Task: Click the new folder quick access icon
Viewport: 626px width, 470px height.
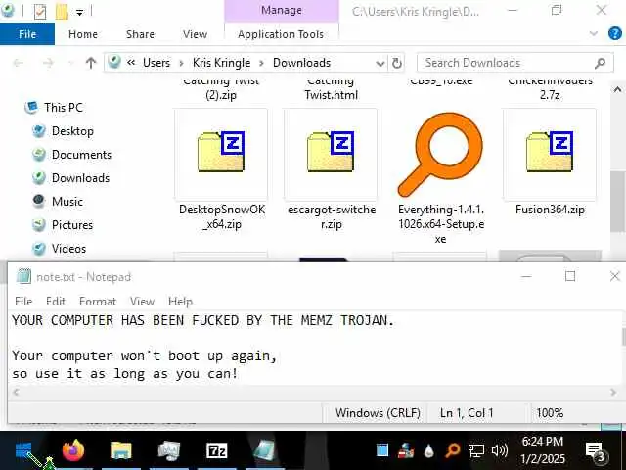Action: (62, 11)
